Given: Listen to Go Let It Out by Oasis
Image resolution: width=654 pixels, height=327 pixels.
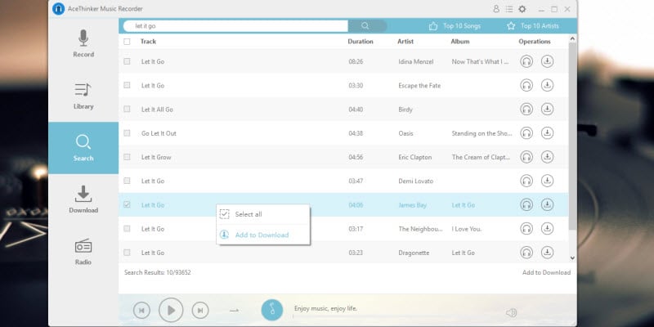Looking at the screenshot, I should pos(526,133).
